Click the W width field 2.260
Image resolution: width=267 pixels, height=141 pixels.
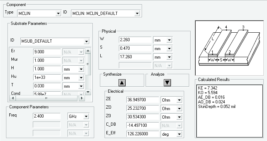click(135, 40)
